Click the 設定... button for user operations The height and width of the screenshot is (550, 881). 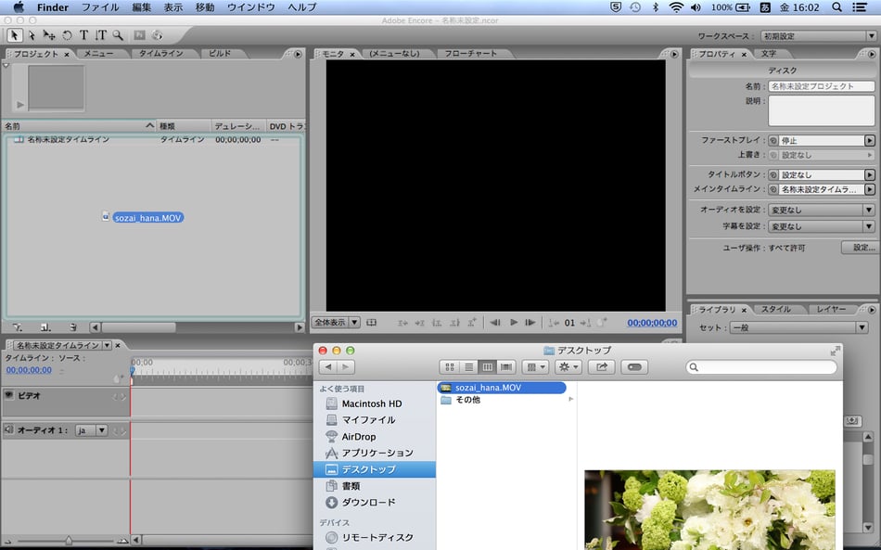pos(858,248)
